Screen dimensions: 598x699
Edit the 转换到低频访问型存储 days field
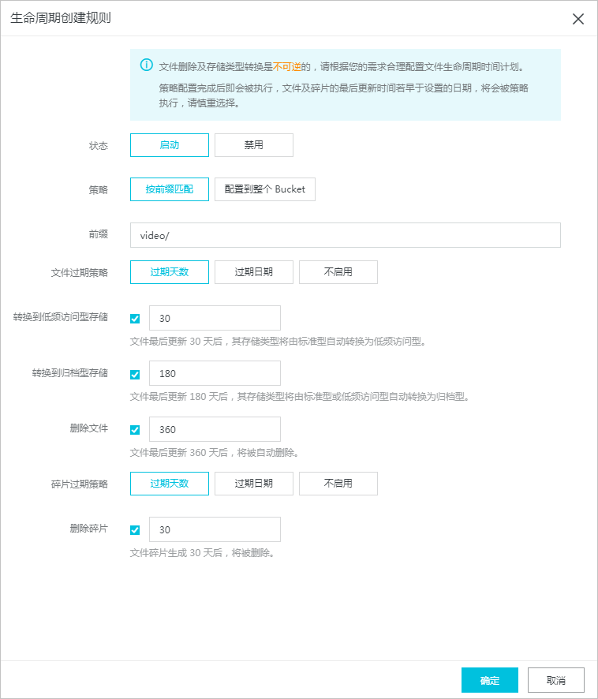pos(215,318)
